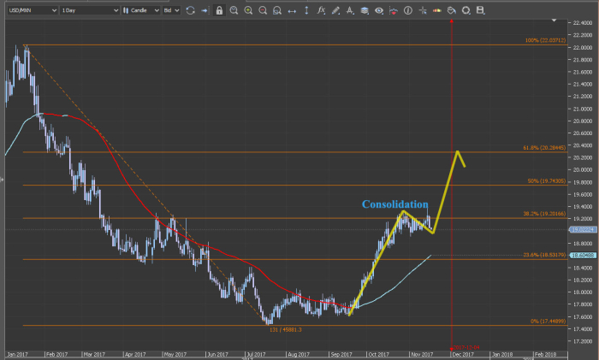Open the fx indicators menu

click(x=321, y=10)
